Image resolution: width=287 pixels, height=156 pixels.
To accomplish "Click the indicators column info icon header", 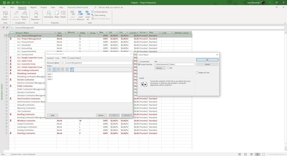I will 12,32.
